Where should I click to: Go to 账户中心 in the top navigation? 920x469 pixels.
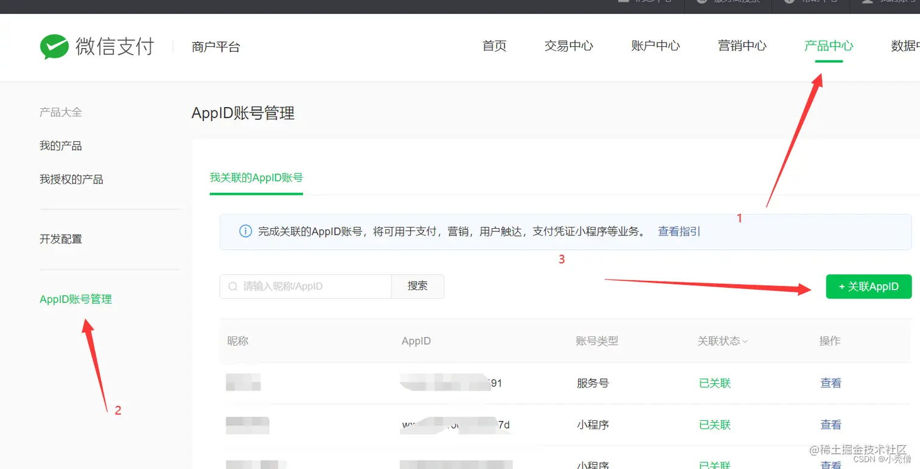point(655,46)
